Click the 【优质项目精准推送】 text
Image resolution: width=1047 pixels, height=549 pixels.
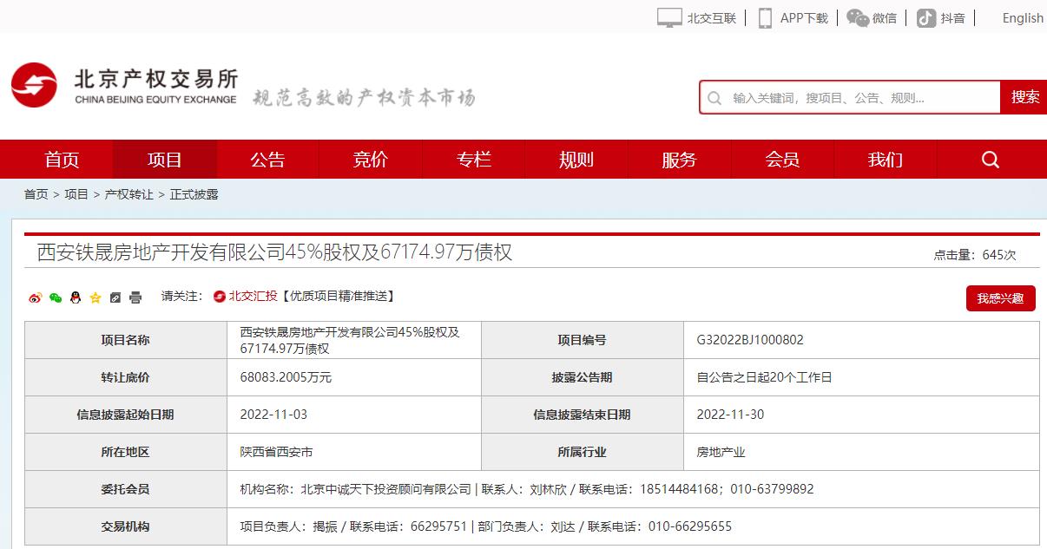tap(338, 297)
